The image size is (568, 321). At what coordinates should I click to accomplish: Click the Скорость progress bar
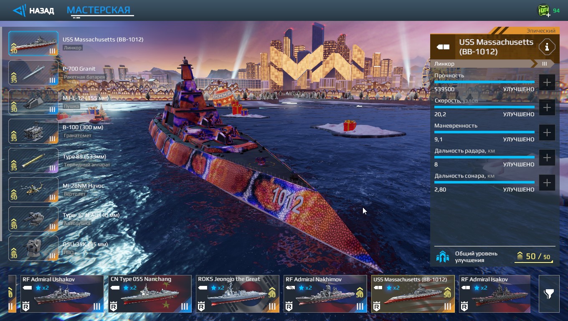point(484,107)
